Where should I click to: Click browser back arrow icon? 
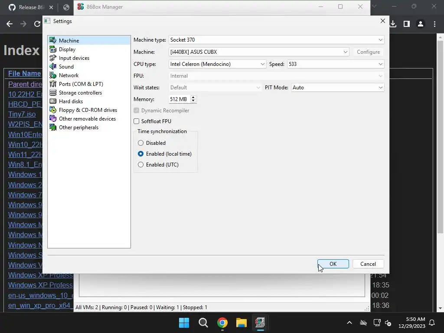[x=10, y=24]
